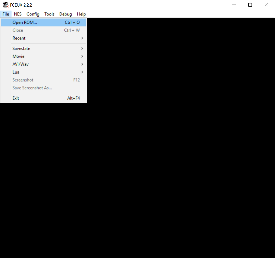The width and height of the screenshot is (275, 258).
Task: Collapse the open File menu
Action: tap(6, 14)
